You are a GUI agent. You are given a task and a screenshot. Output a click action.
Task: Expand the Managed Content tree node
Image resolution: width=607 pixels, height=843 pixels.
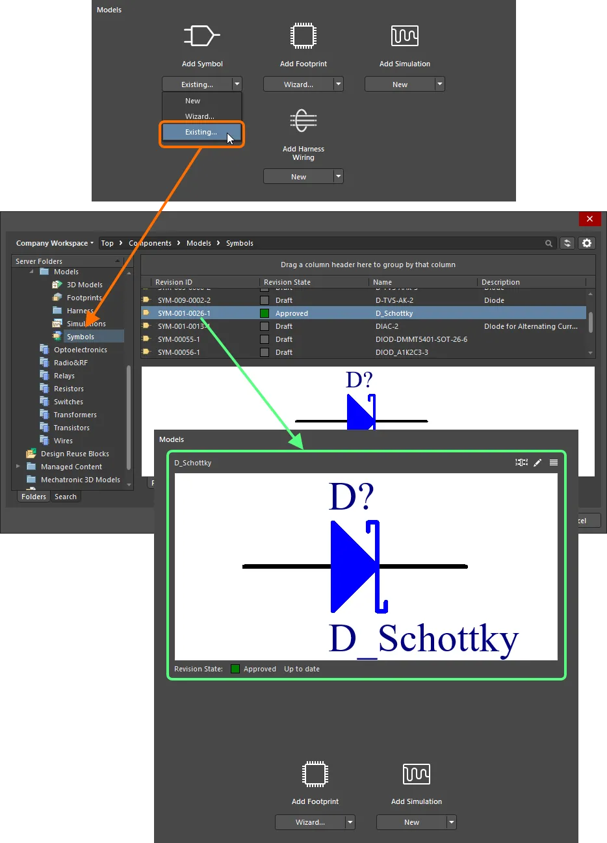point(19,466)
